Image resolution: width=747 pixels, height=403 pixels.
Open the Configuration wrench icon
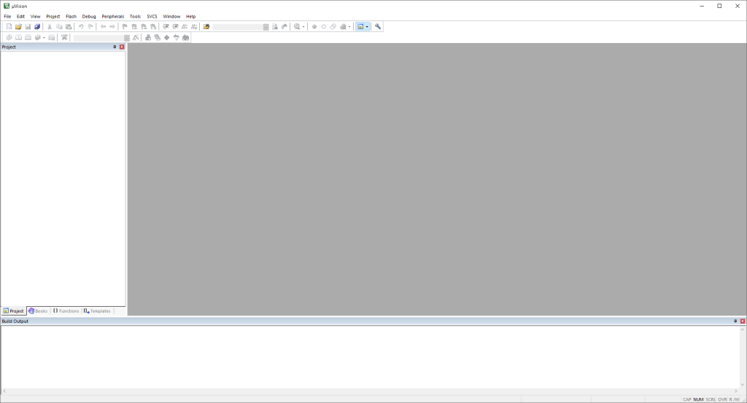click(x=378, y=27)
